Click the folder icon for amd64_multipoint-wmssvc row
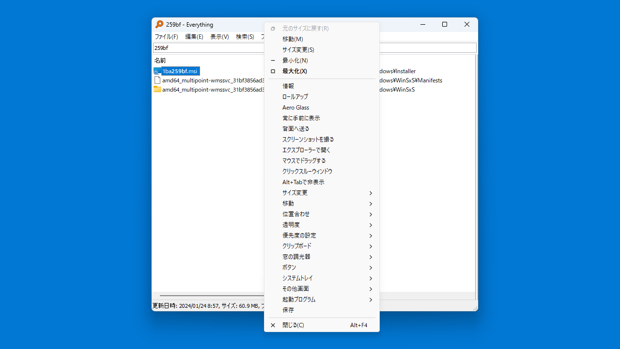 pyautogui.click(x=157, y=89)
